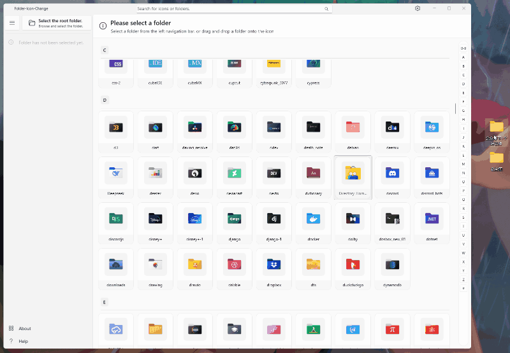
Task: Pick the drawio folder icon
Action: pyautogui.click(x=195, y=269)
